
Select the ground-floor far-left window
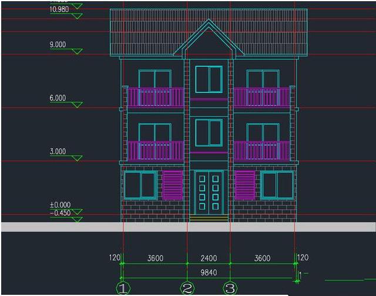tap(140, 185)
